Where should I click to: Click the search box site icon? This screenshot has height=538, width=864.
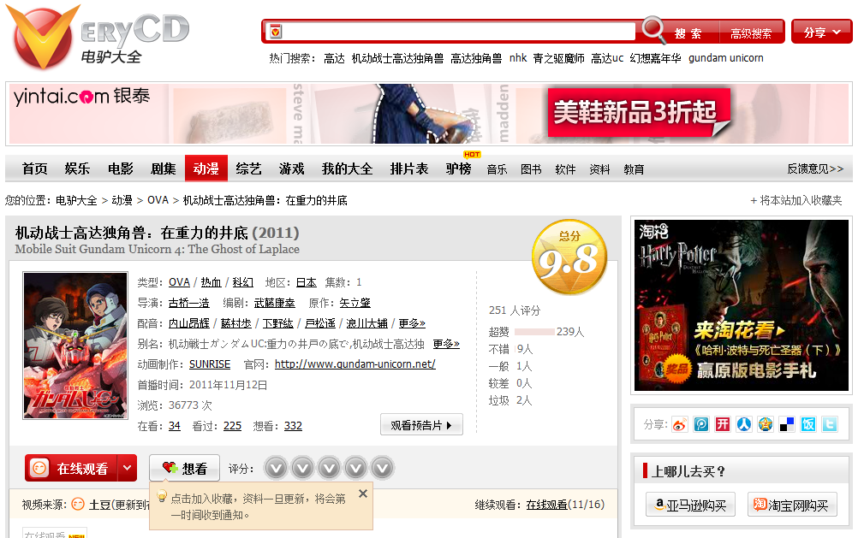(276, 32)
